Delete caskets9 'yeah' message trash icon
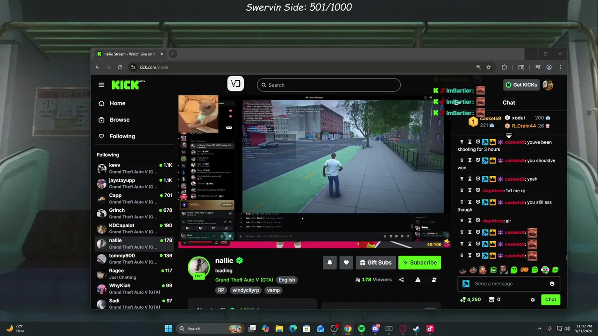This screenshot has height=336, width=598. [x=462, y=179]
